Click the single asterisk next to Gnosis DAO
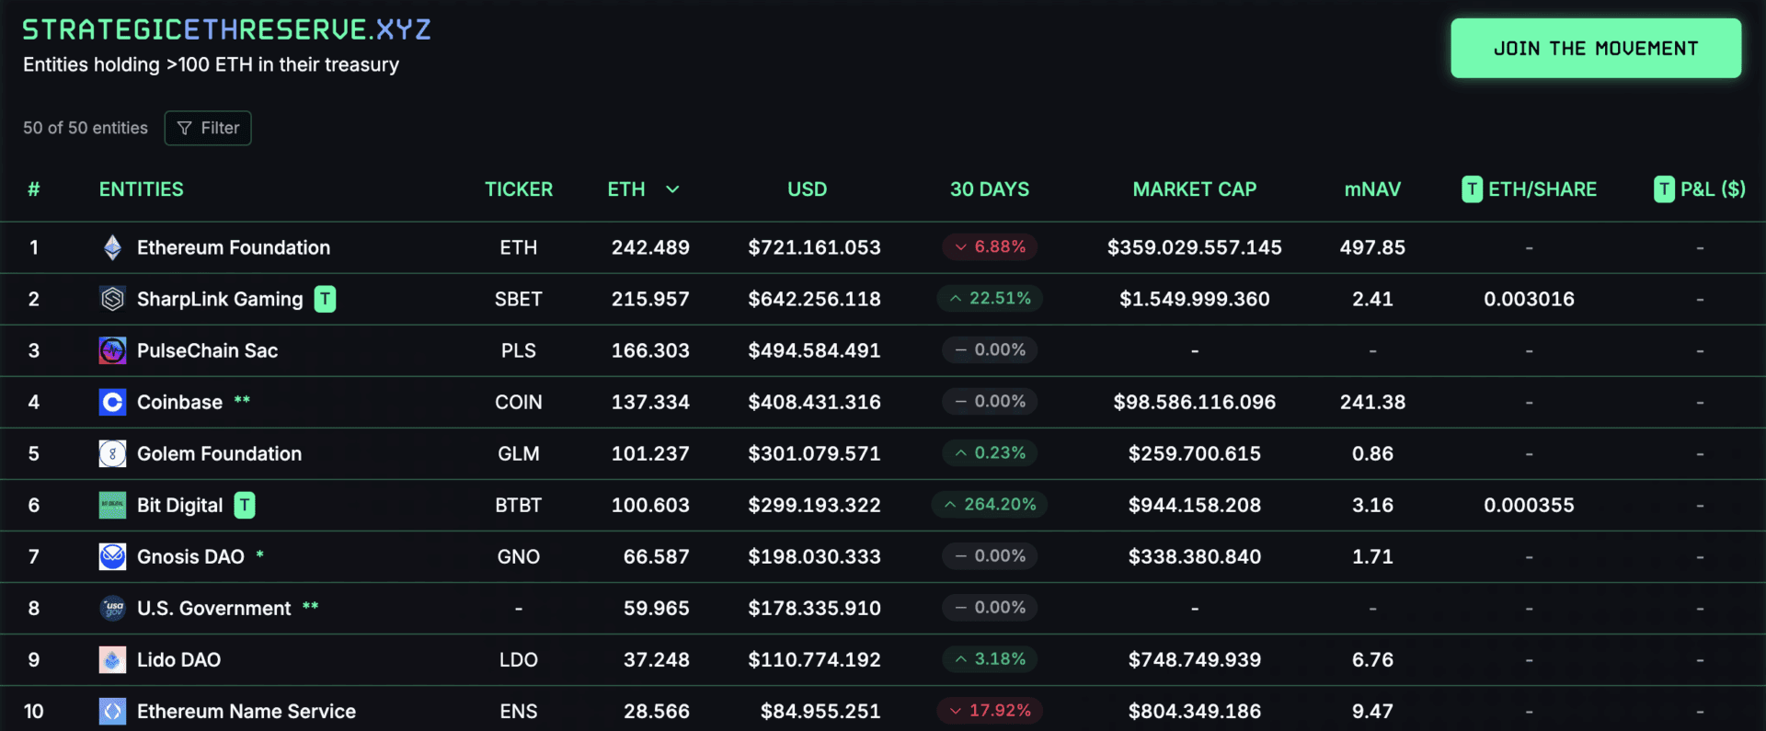The image size is (1766, 731). pos(260,554)
